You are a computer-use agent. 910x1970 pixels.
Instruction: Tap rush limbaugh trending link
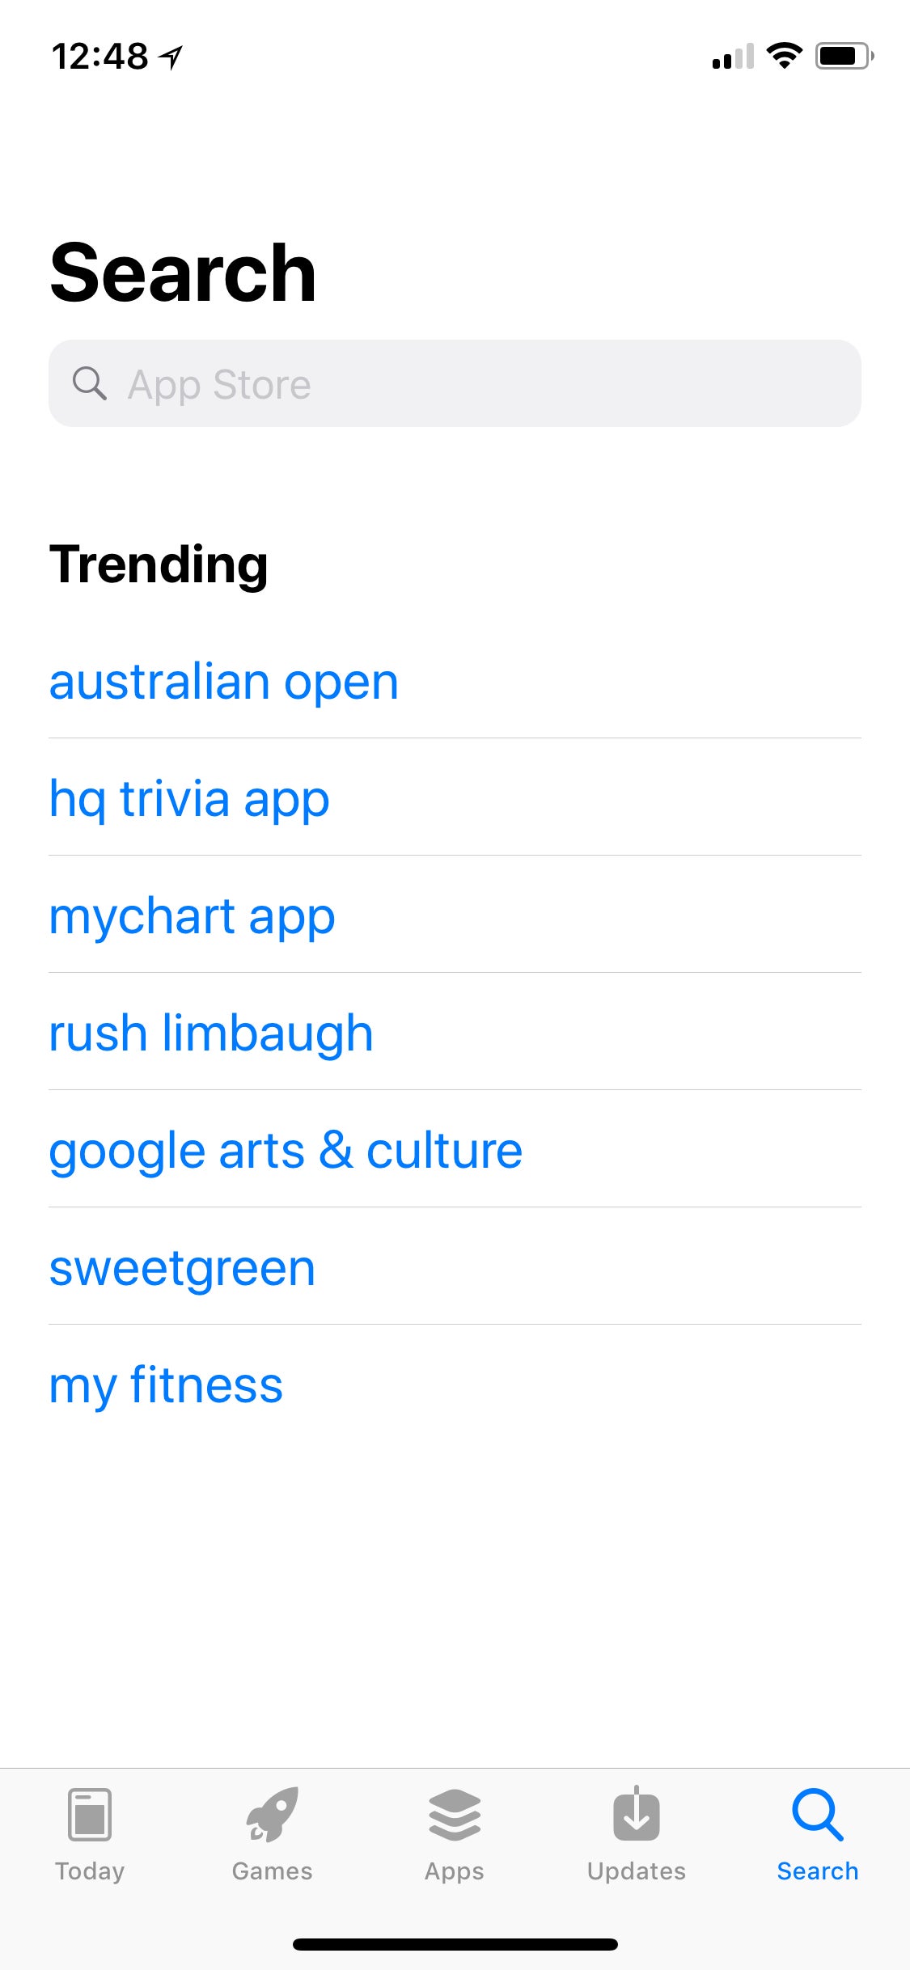click(x=211, y=1034)
